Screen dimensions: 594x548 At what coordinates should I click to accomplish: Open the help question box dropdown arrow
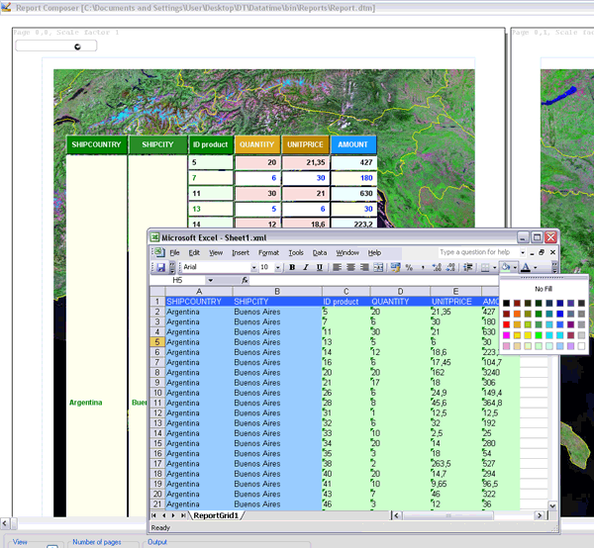point(523,252)
